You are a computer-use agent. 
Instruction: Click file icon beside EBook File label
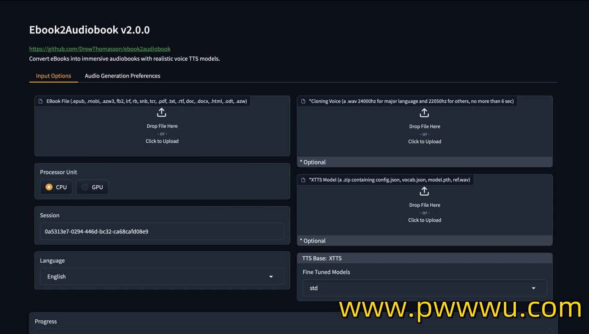tap(41, 101)
